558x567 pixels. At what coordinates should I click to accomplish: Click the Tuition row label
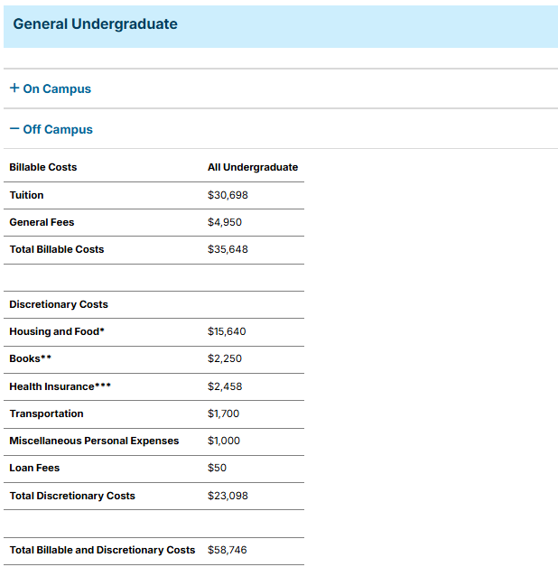[x=26, y=195]
